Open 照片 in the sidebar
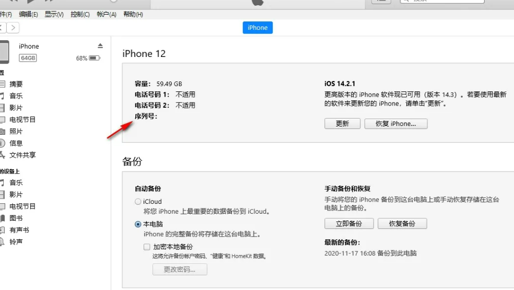Screen dimensions: 514x290 [x=16, y=131]
